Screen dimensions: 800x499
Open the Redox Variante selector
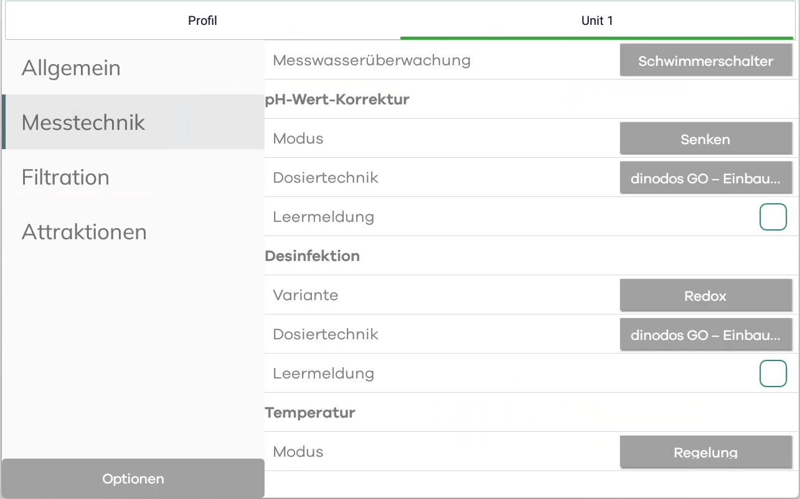(706, 295)
